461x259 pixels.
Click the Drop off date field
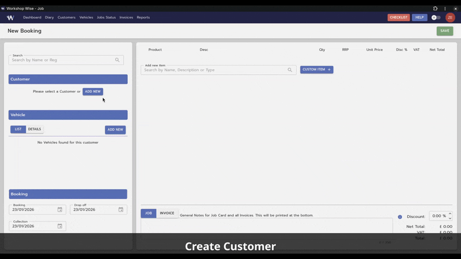point(99,210)
